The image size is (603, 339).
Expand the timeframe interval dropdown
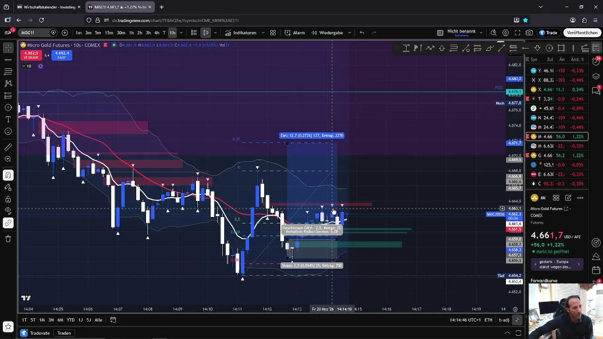181,32
